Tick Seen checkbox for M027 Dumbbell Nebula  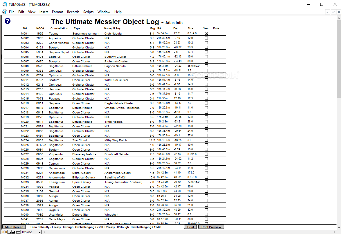(206, 154)
